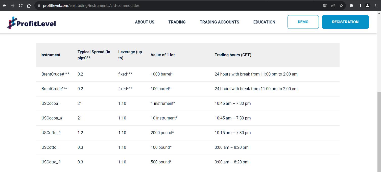Click the 1000 barrel* lot value
The image size is (381, 172).
coord(162,74)
